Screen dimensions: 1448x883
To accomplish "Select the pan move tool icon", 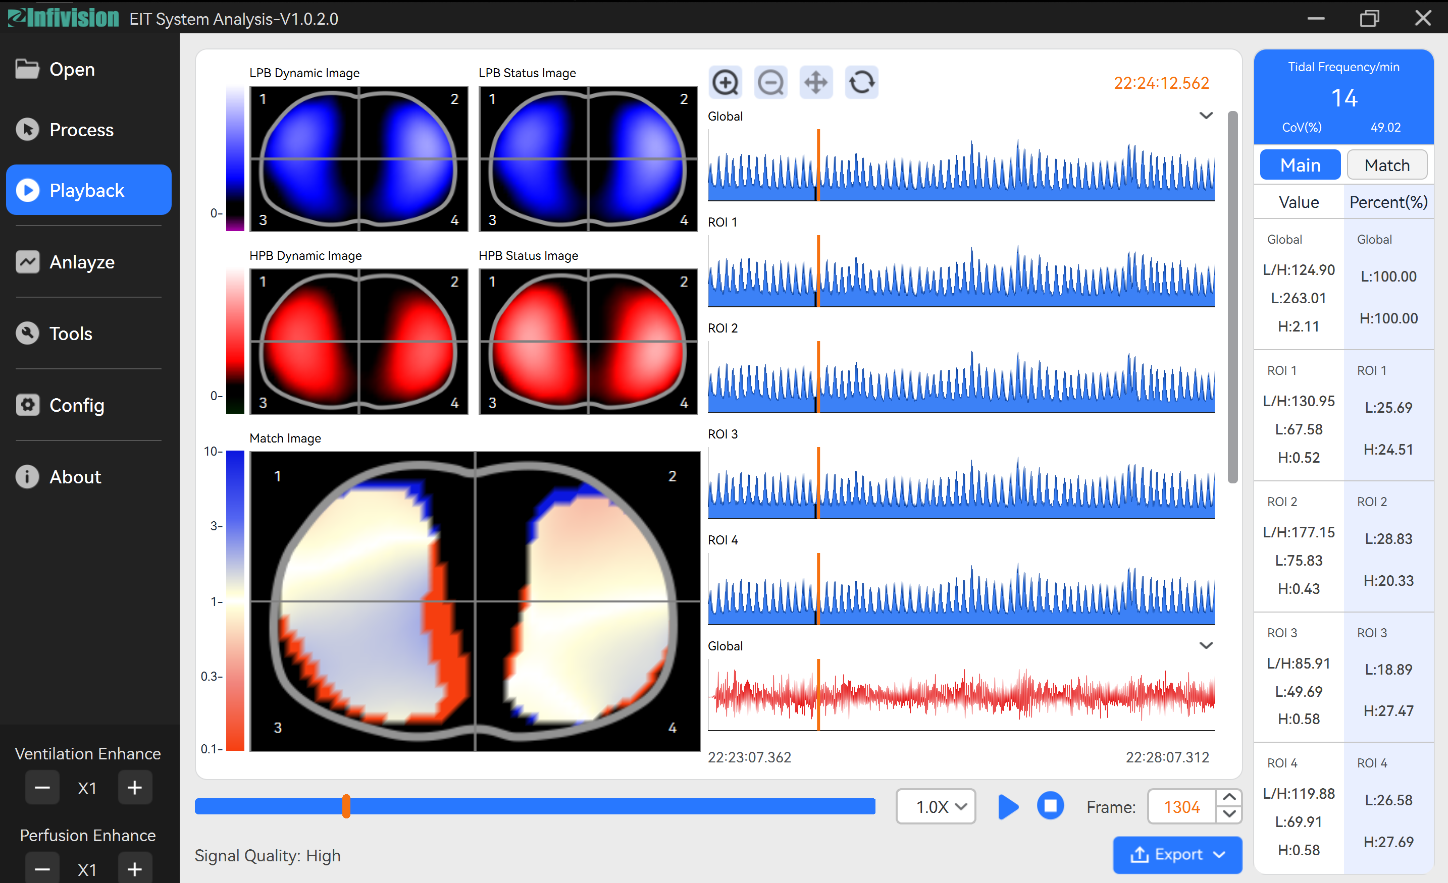I will [816, 83].
